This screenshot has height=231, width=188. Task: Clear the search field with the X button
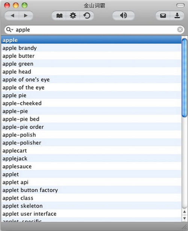tap(180, 30)
